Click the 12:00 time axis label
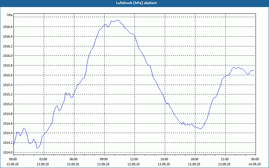 coord(134,159)
